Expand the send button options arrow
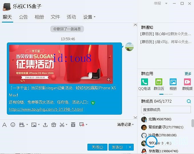The height and width of the screenshot is (154, 194). 130,147
